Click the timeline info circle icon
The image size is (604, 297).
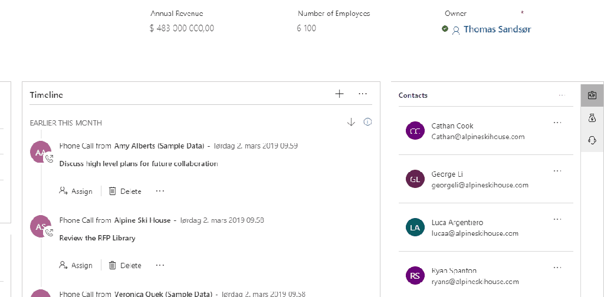click(367, 122)
